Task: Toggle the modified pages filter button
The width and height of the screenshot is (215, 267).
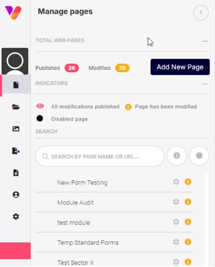Action: pyautogui.click(x=177, y=156)
